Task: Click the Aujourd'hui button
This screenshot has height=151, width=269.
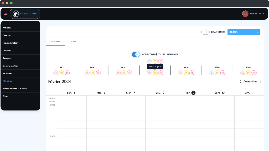Action: pos(250,82)
